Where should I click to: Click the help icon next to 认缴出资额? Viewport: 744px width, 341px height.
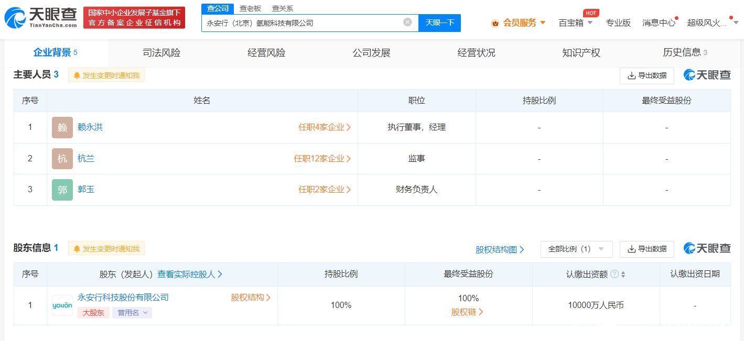(614, 274)
